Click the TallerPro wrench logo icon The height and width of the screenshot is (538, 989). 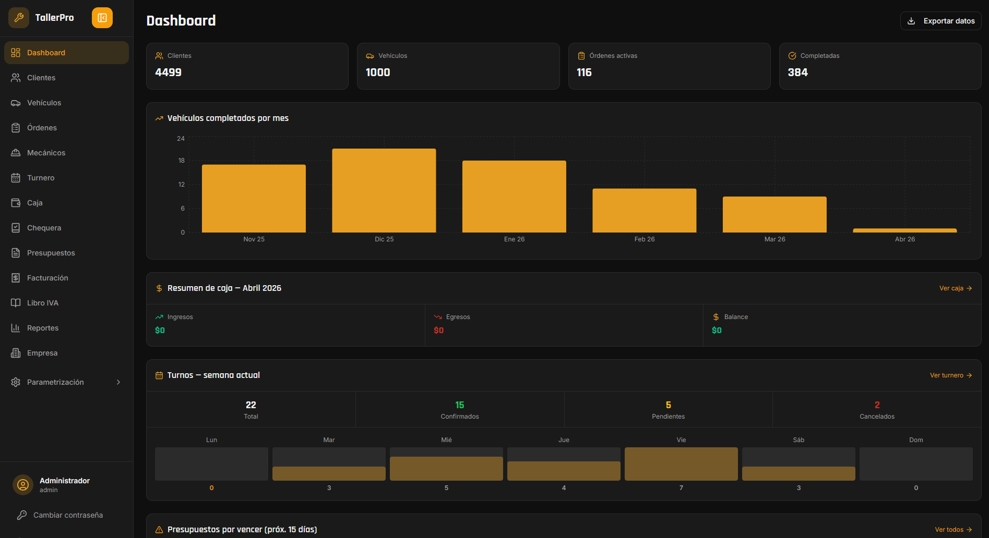(x=19, y=18)
